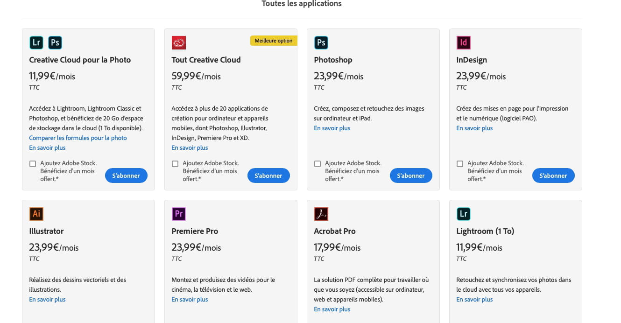Screen dimensions: 621x323
Task: Click the 11,99€/mois price under Creative Cloud Photo
Action: click(52, 76)
